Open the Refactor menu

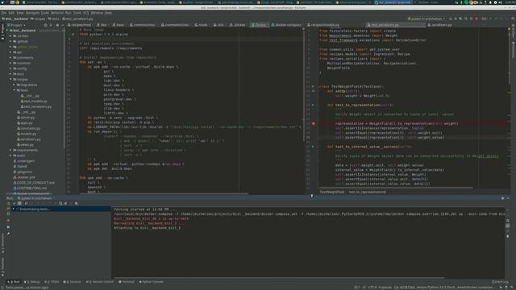click(57, 13)
